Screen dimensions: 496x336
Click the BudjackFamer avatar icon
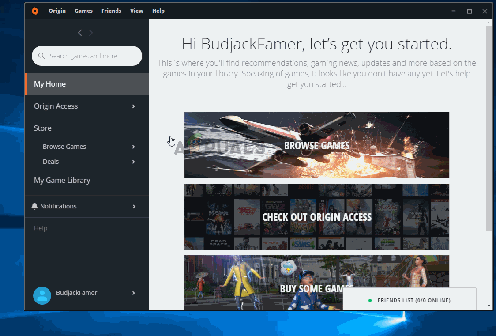(x=42, y=295)
